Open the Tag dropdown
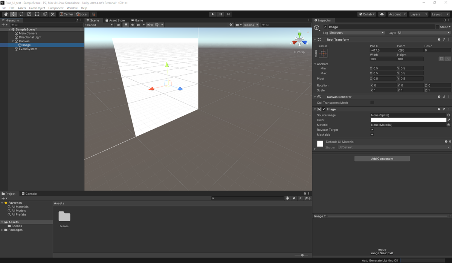Image resolution: width=452 pixels, height=263 pixels. tap(357, 33)
